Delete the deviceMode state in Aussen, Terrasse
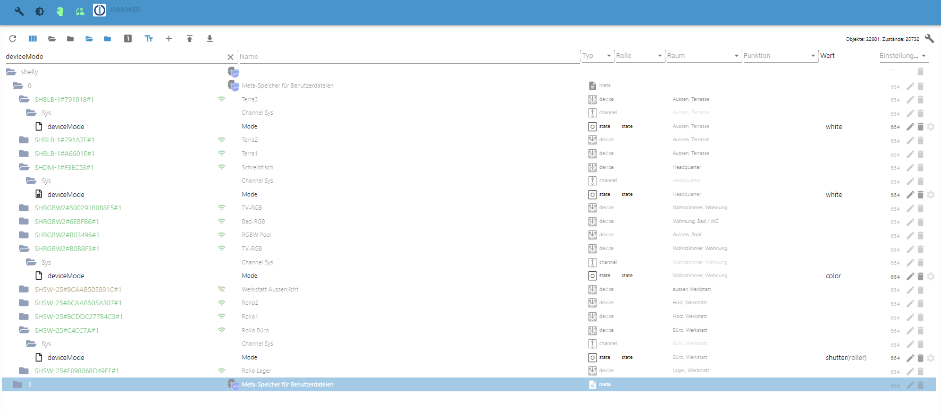Image resolution: width=941 pixels, height=412 pixels. [920, 127]
